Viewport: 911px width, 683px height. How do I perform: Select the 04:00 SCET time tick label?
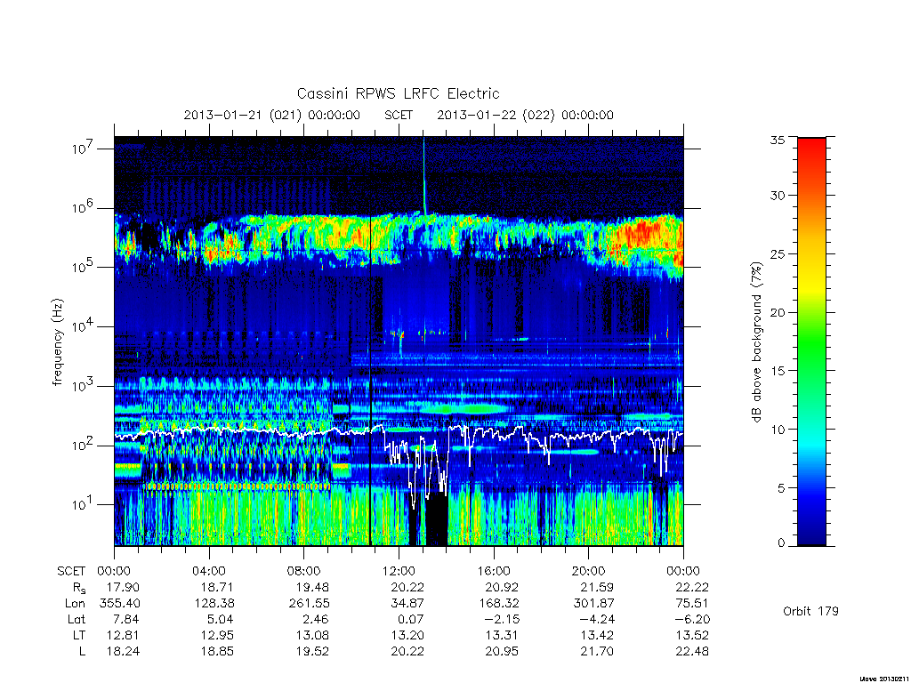pos(209,571)
